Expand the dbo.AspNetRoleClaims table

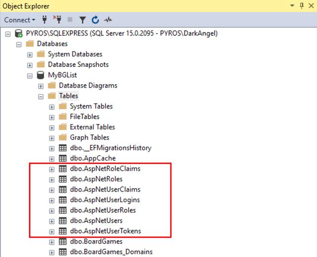[52, 169]
